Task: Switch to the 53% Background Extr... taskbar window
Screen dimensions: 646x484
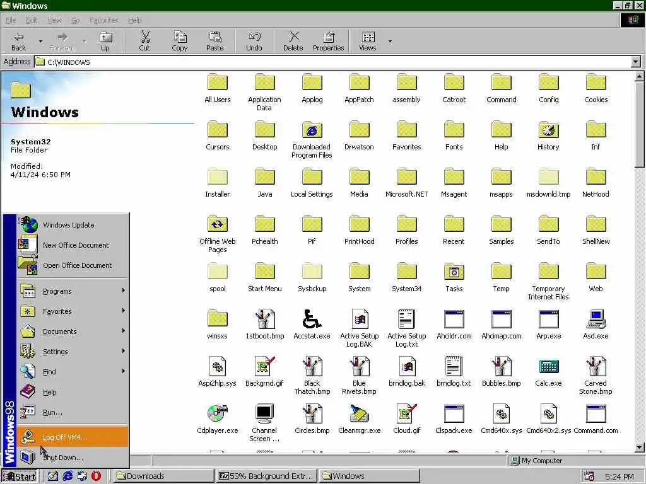Action: click(x=267, y=476)
